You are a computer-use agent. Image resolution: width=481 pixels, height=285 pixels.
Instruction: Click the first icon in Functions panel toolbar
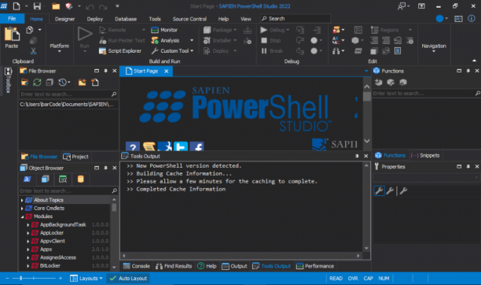coord(379,83)
